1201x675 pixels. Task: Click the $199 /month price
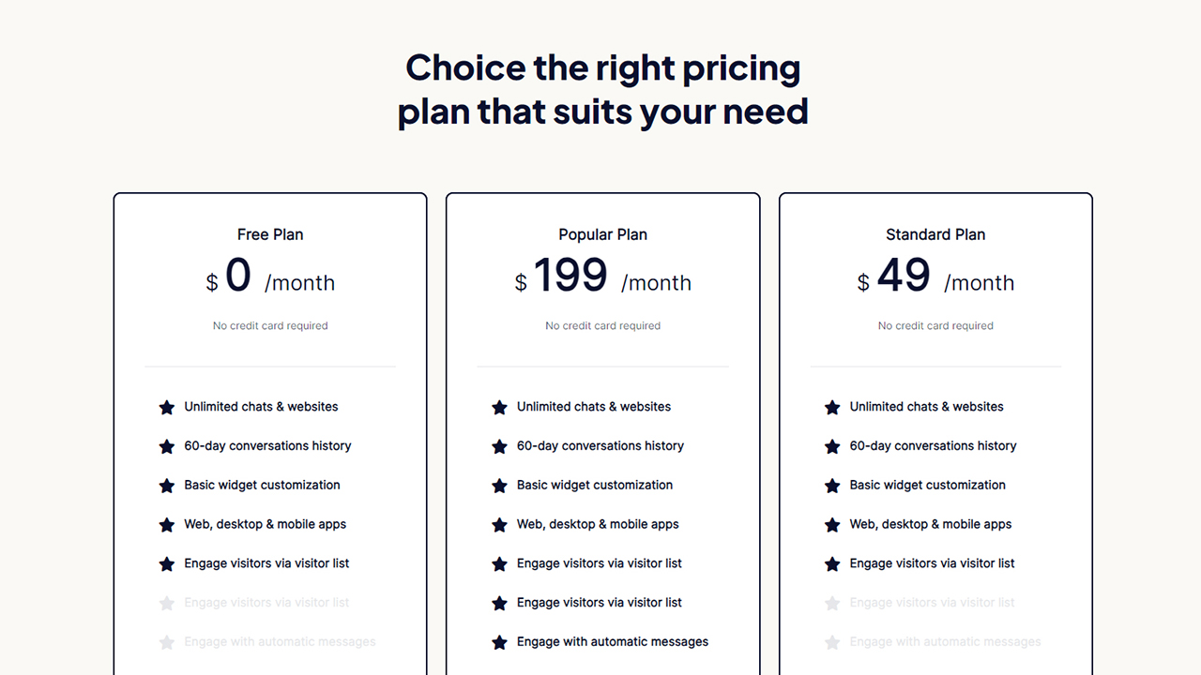point(603,277)
